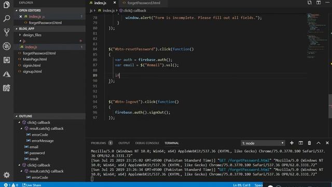The width and height of the screenshot is (332, 187).
Task: Open the terminal selector dropdown '1: node'
Action: coord(262,143)
